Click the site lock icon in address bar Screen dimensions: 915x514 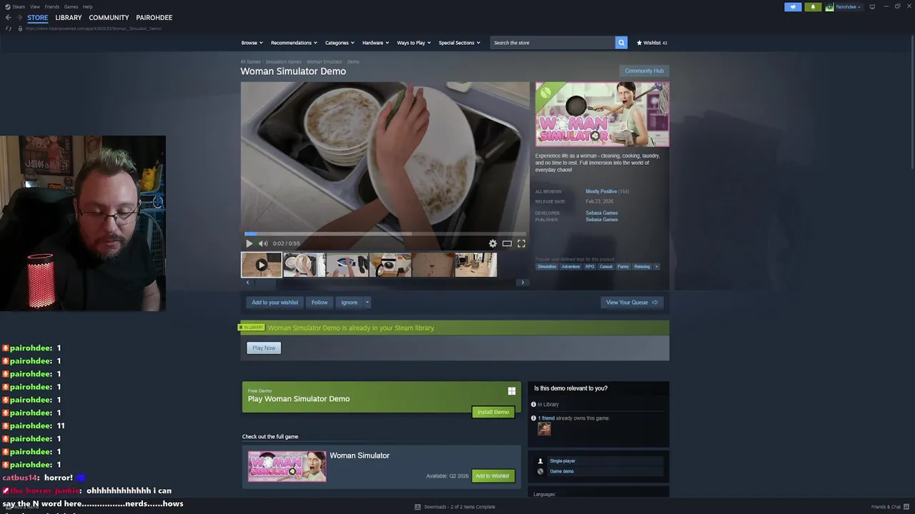click(x=20, y=29)
